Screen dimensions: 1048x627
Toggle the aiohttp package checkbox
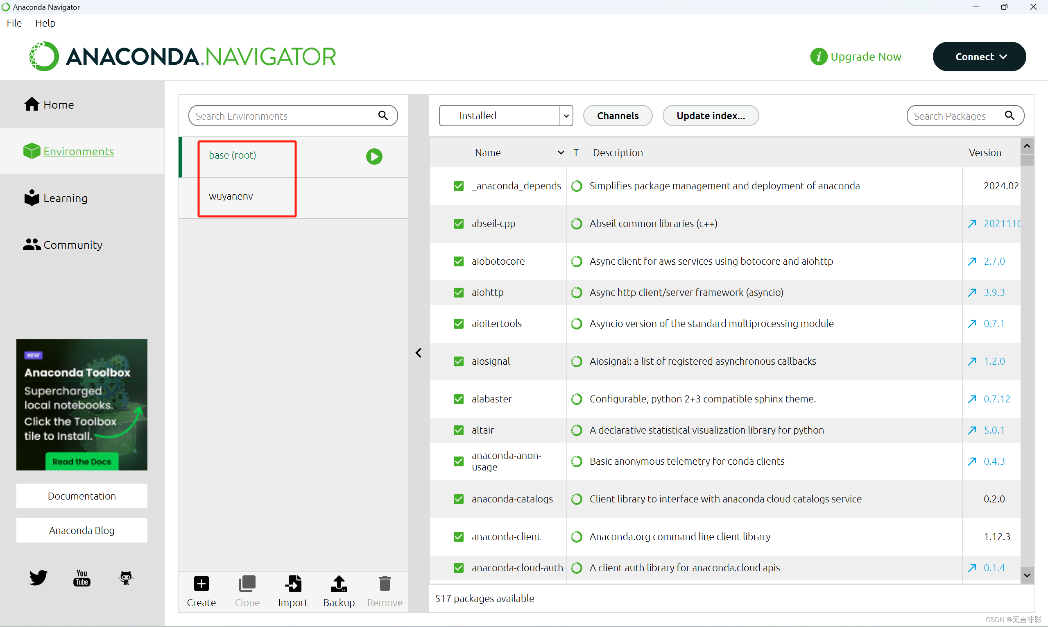point(459,292)
